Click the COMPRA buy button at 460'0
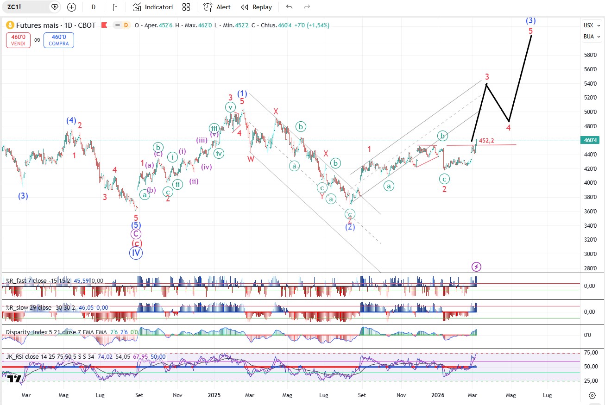Image resolution: width=605 pixels, height=405 pixels. (59, 40)
